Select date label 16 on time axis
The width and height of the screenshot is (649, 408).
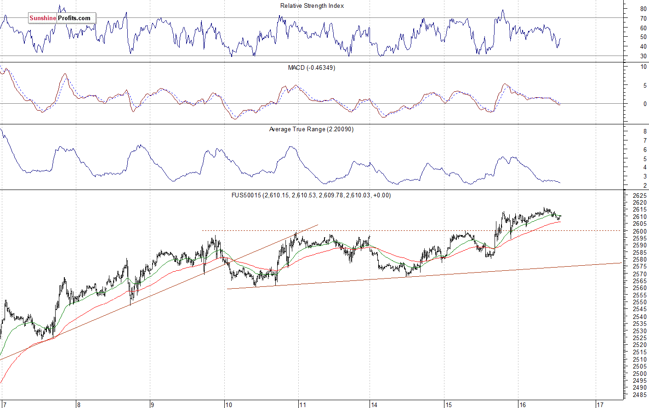[x=523, y=404]
